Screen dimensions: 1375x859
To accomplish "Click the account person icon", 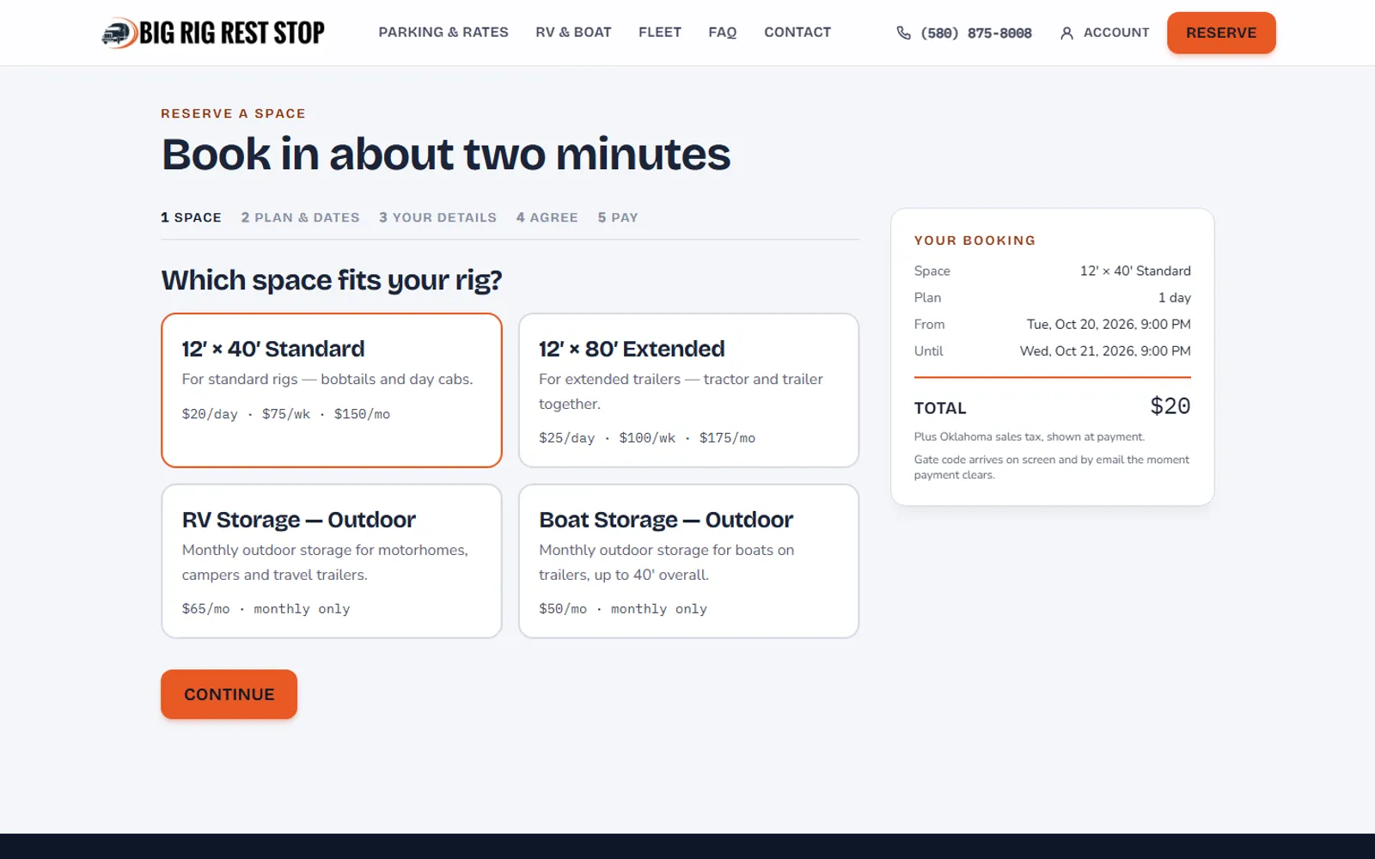I will 1066,33.
